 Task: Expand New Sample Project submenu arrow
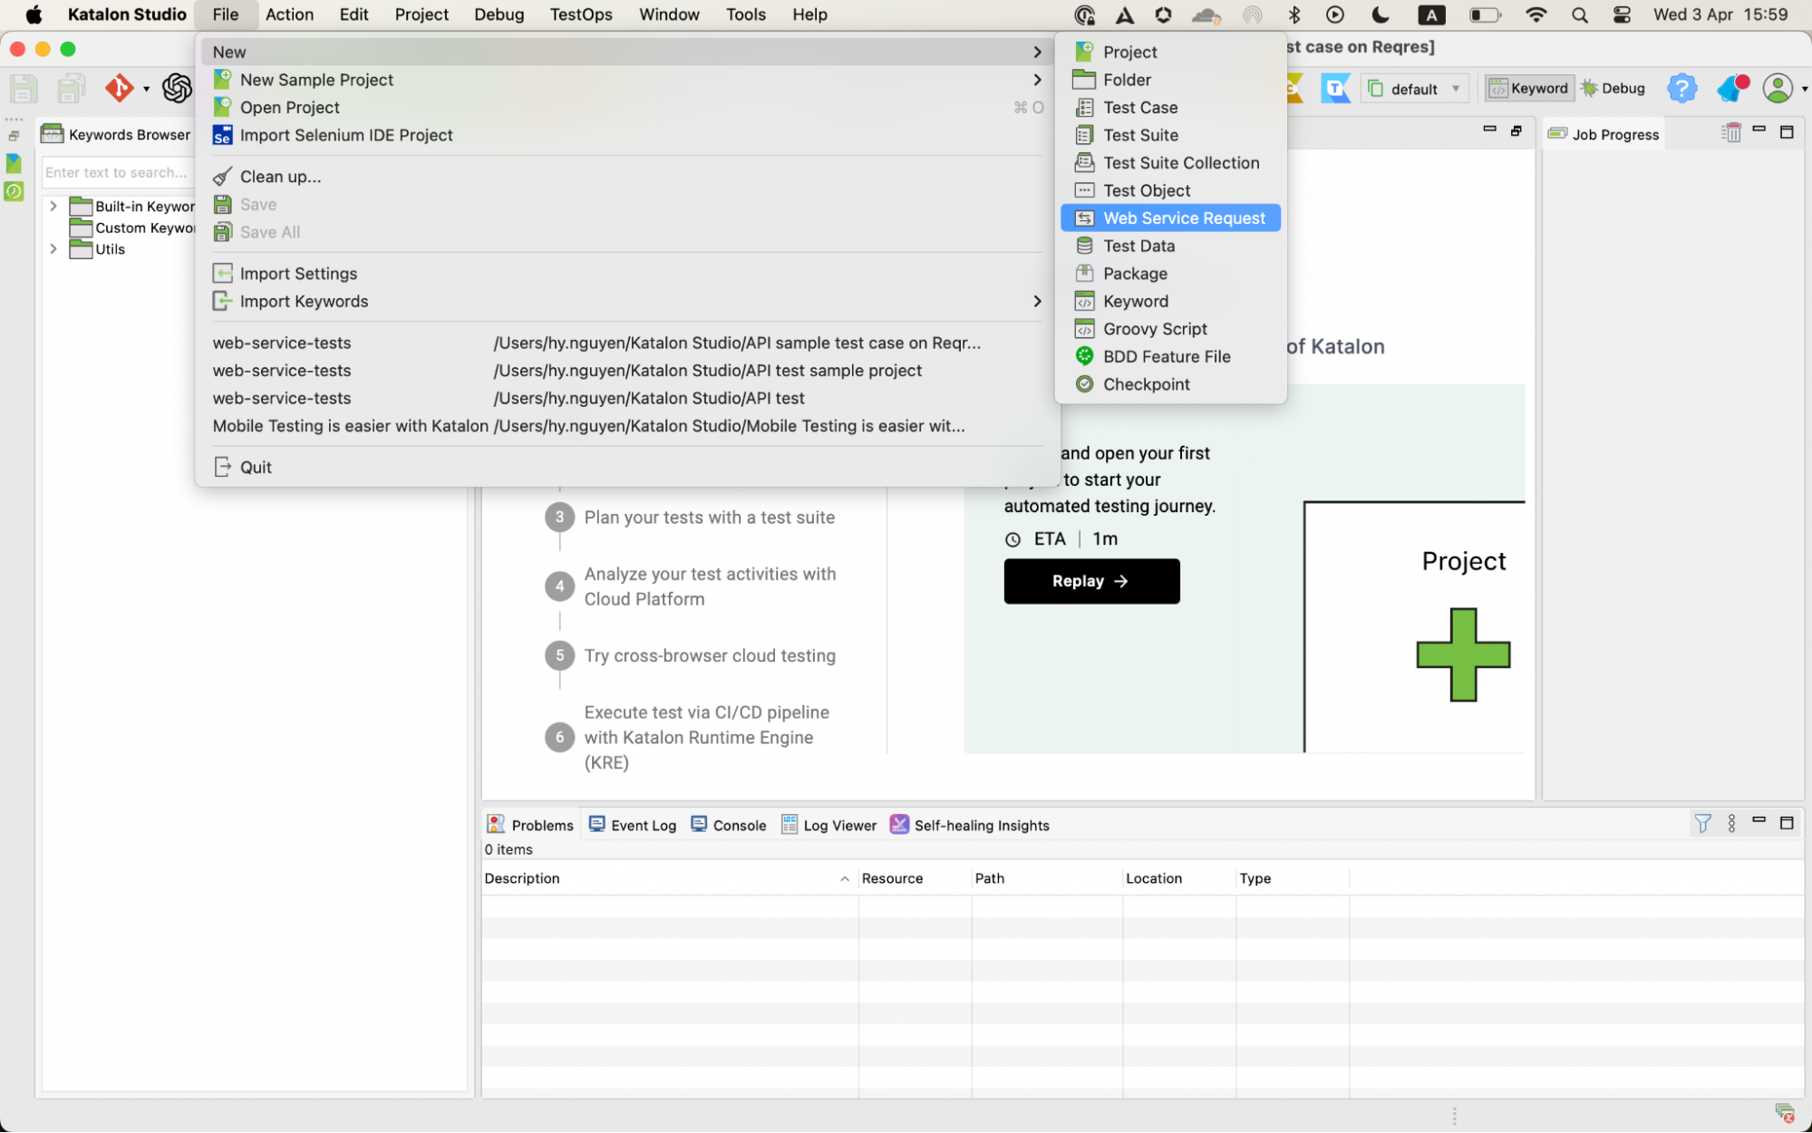point(1037,80)
